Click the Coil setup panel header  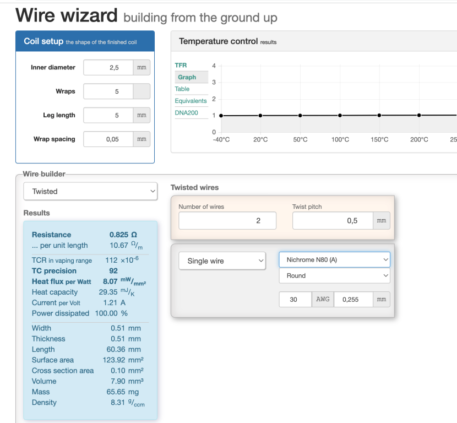85,41
